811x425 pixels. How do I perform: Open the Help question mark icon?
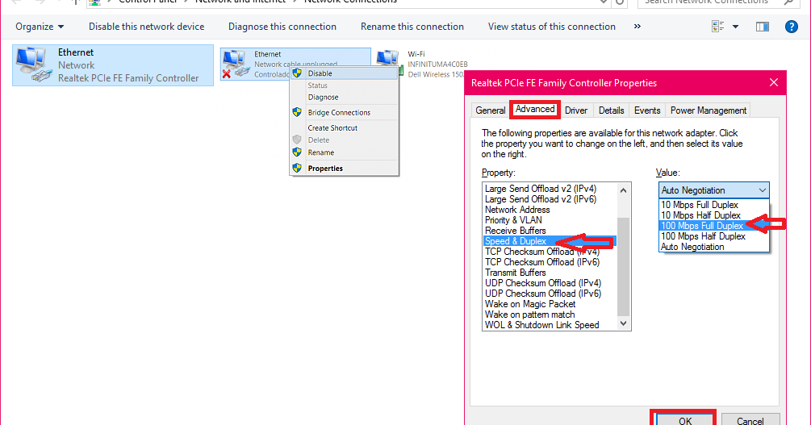click(x=792, y=27)
